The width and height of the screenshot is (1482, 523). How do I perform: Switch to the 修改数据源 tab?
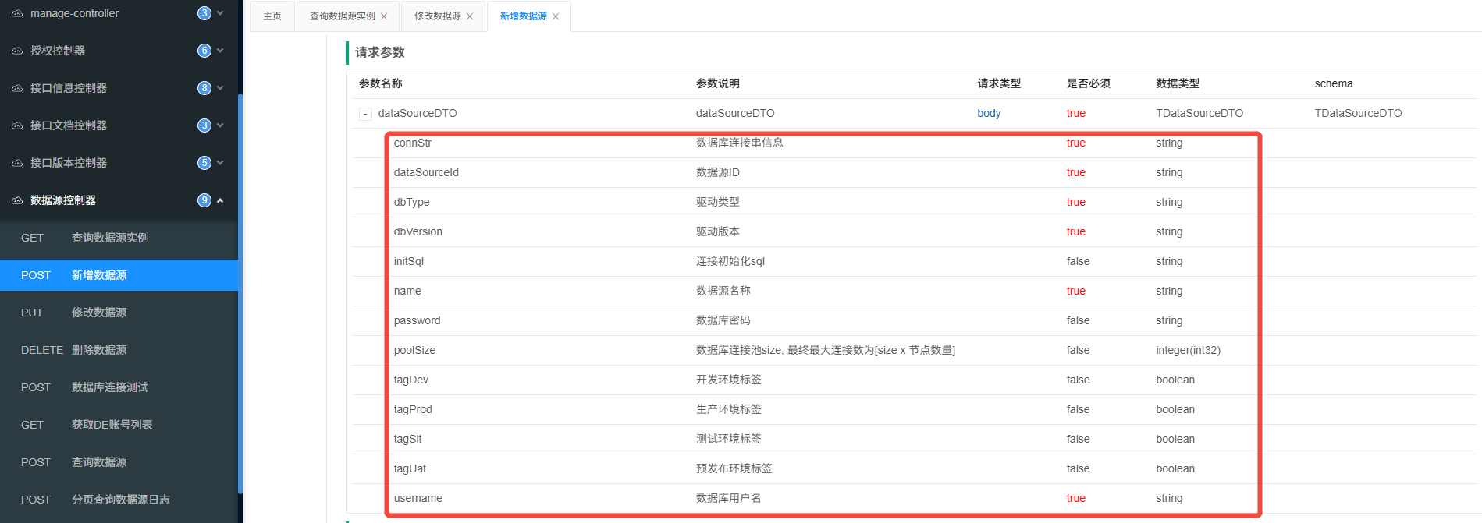(x=437, y=16)
